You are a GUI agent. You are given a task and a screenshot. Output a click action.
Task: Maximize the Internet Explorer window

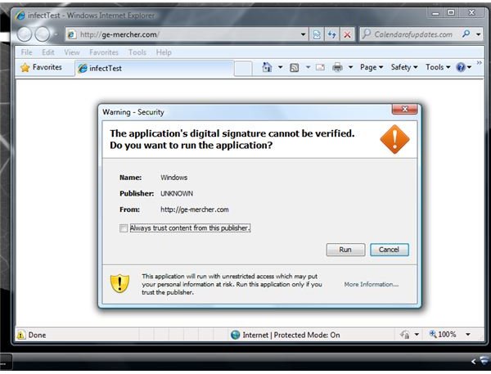point(451,13)
